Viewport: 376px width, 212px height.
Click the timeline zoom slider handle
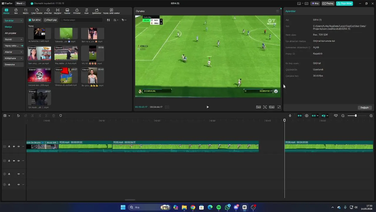356,116
